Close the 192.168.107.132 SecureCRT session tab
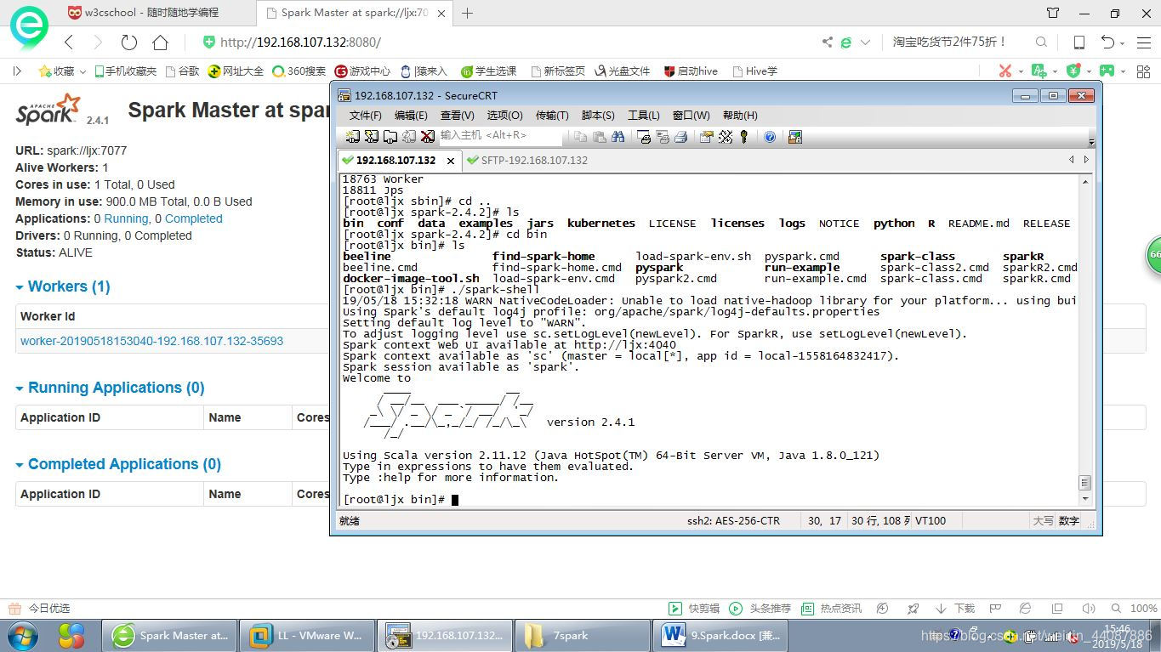Image resolution: width=1161 pixels, height=652 pixels. coord(451,160)
